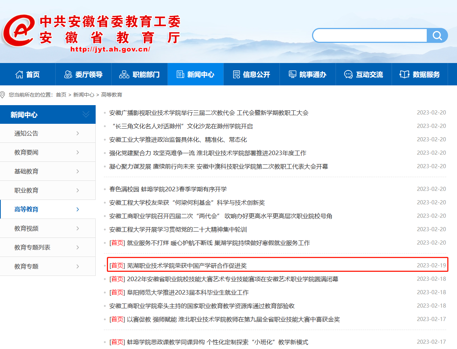Image resolution: width=457 pixels, height=349 pixels.
Task: Click the open book icon beside 数据服务
Action: pos(404,75)
